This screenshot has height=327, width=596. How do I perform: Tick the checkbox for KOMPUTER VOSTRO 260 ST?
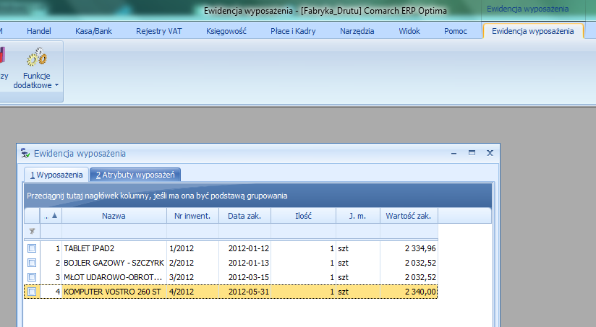pos(32,292)
